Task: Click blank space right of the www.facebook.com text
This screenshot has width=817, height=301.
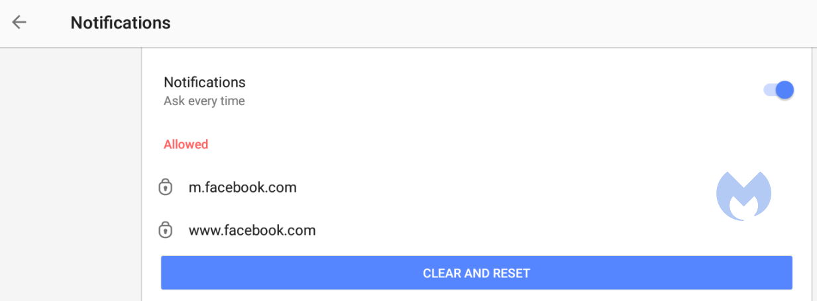Action: click(x=497, y=230)
